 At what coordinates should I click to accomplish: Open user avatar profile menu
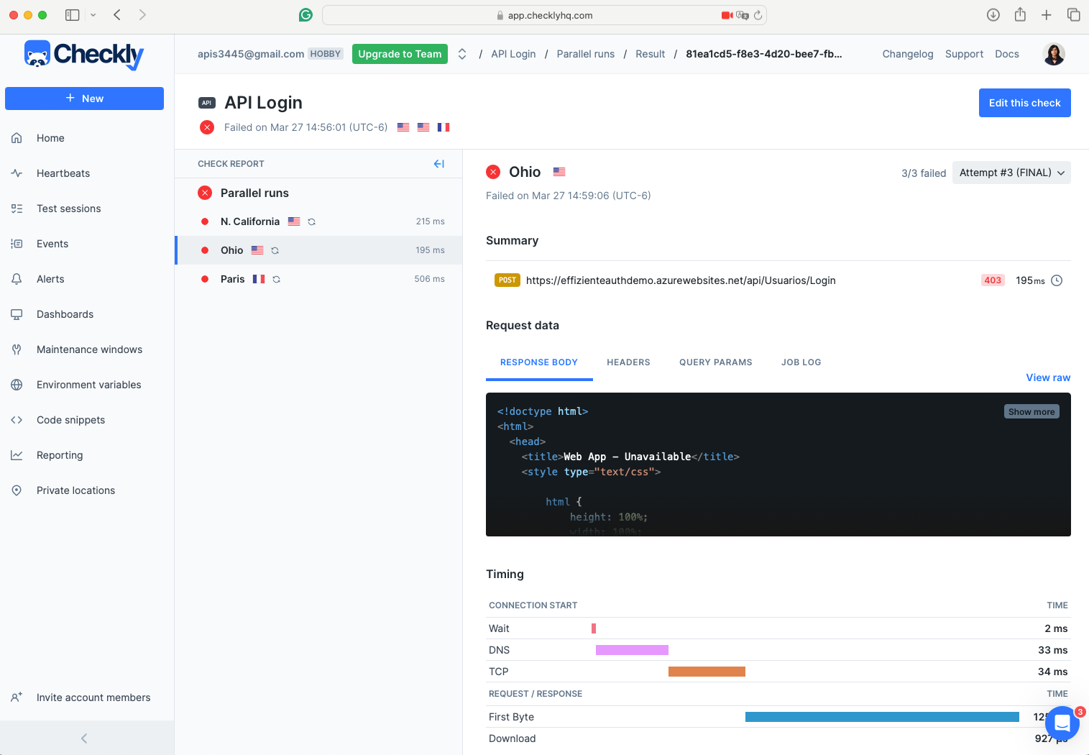point(1054,54)
